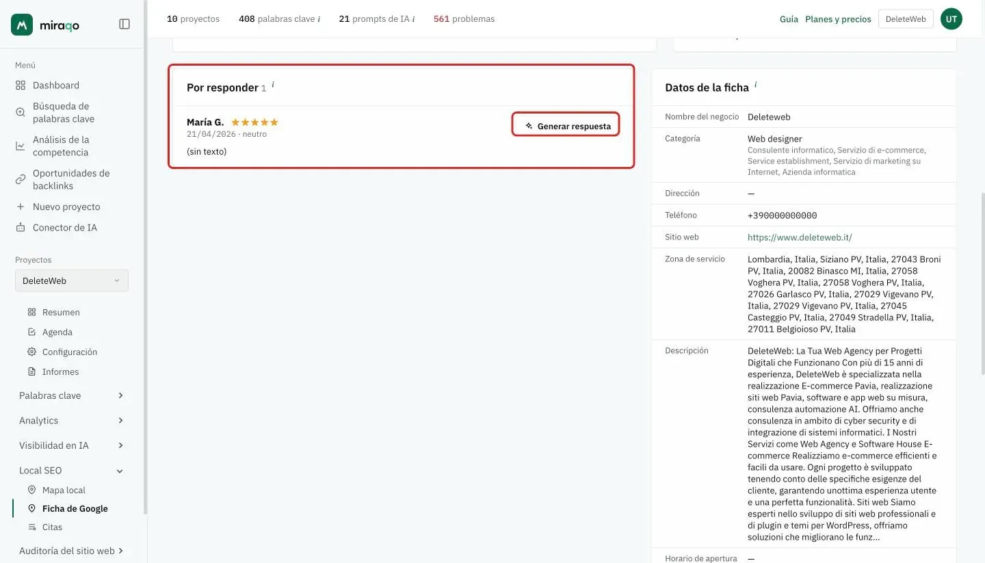Viewport: 985px width, 563px height.
Task: Expand Auditoría del sitio web section
Action: pyautogui.click(x=72, y=551)
